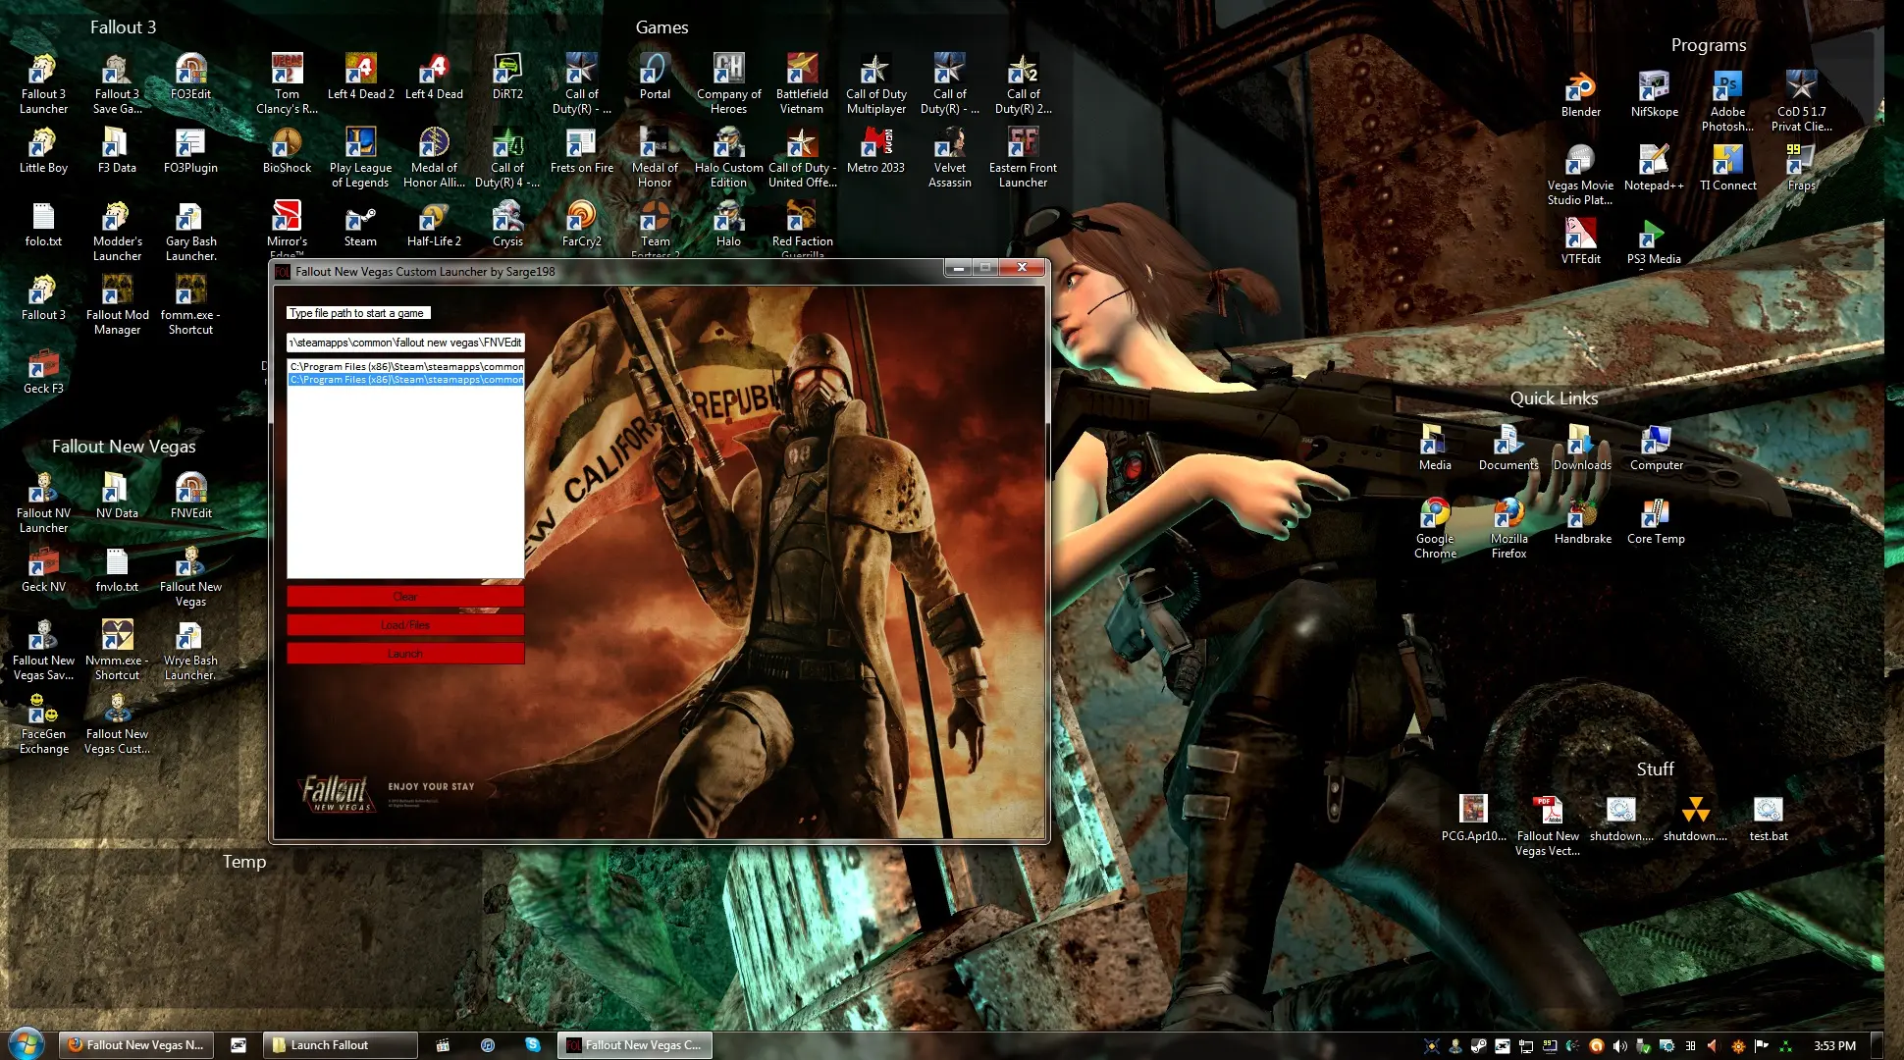Screen dimensions: 1904x1060
Task: Open Skype from the taskbar
Action: coord(533,1045)
